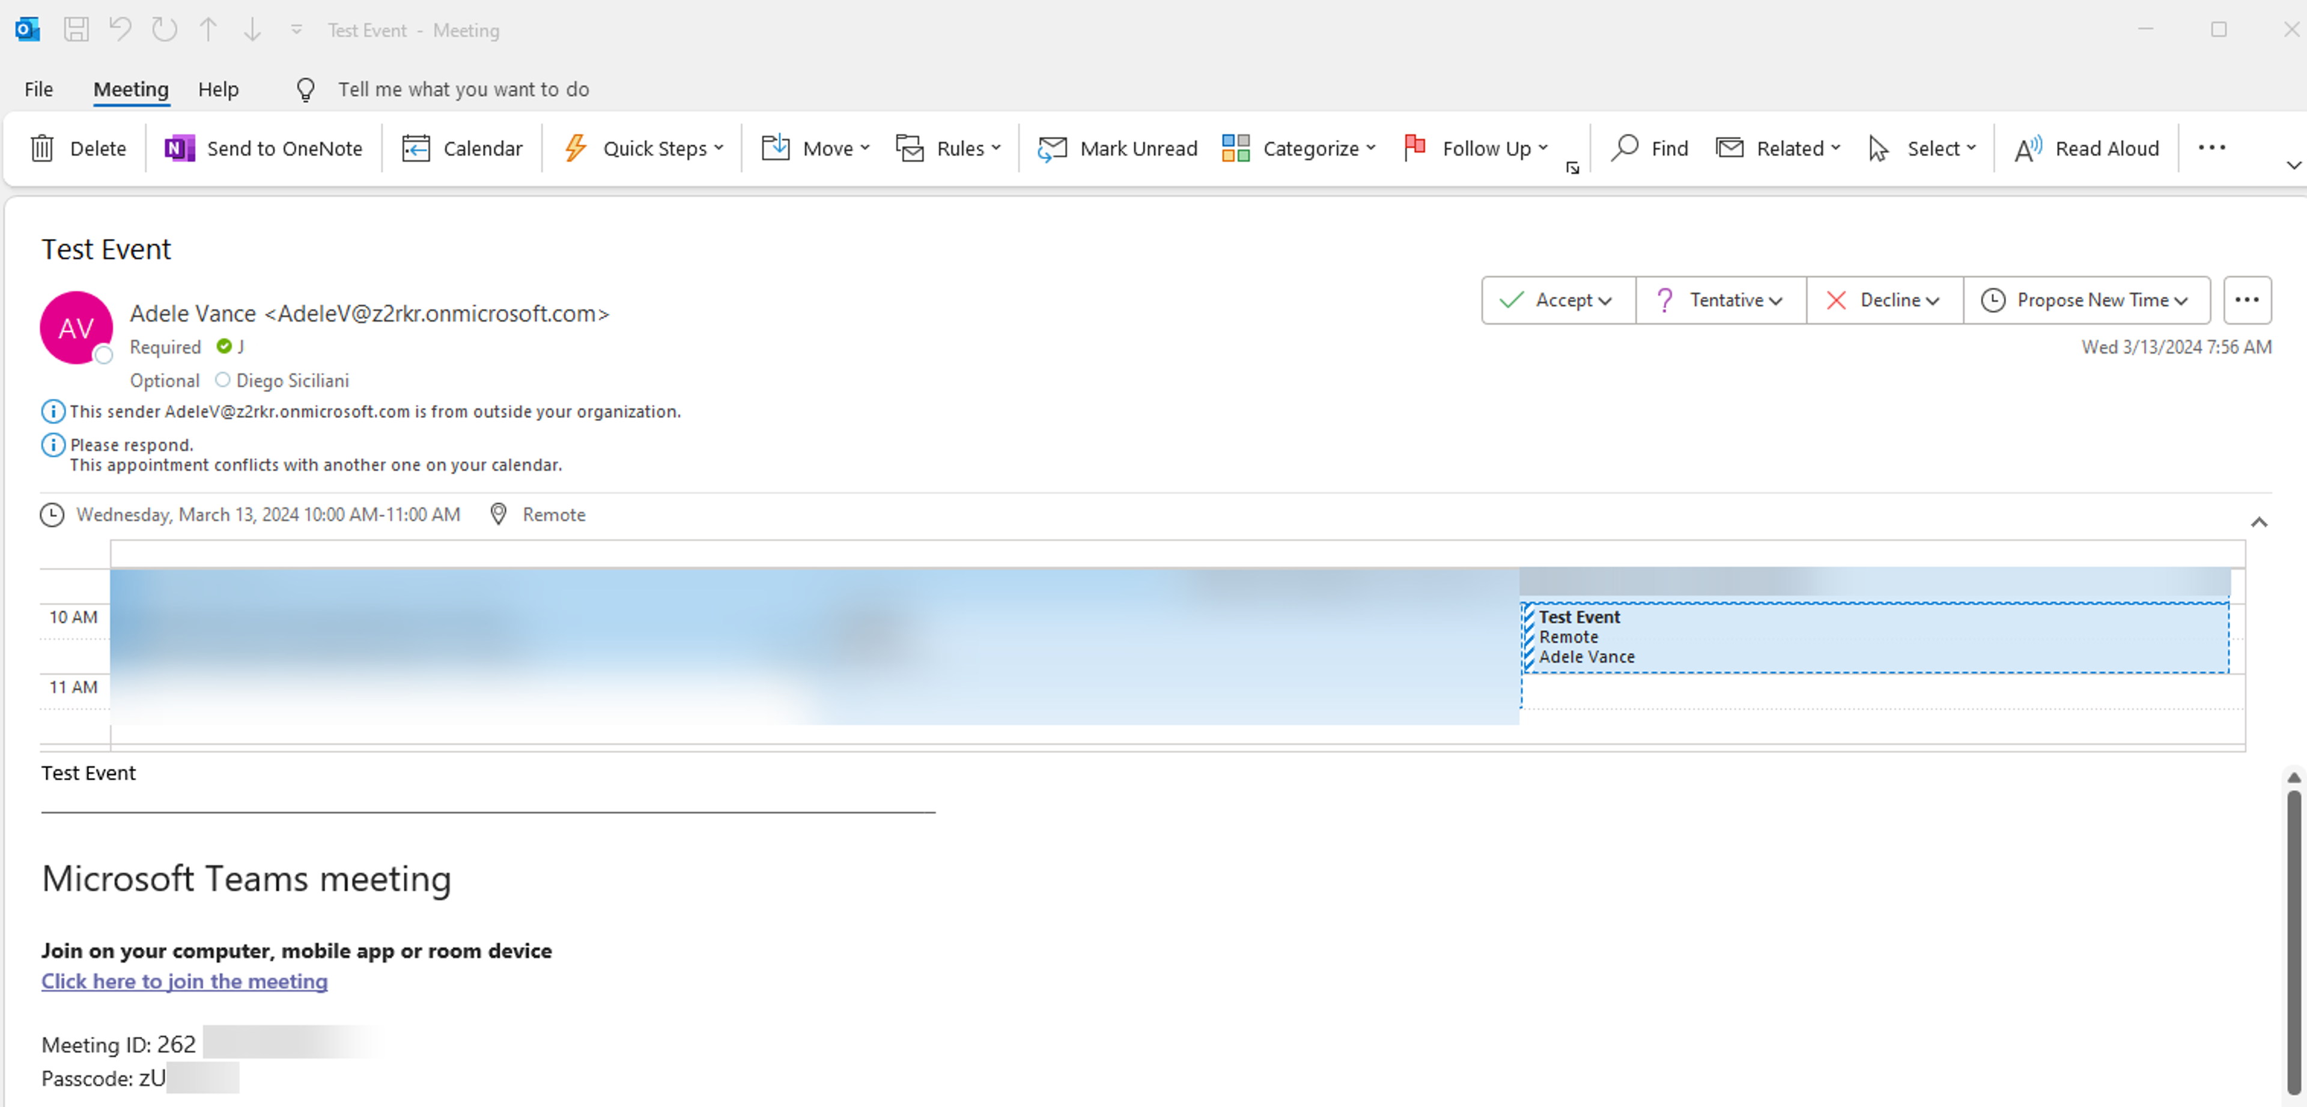Click the Microsoft Teams meeting heading
This screenshot has height=1107, width=2307.
point(246,879)
